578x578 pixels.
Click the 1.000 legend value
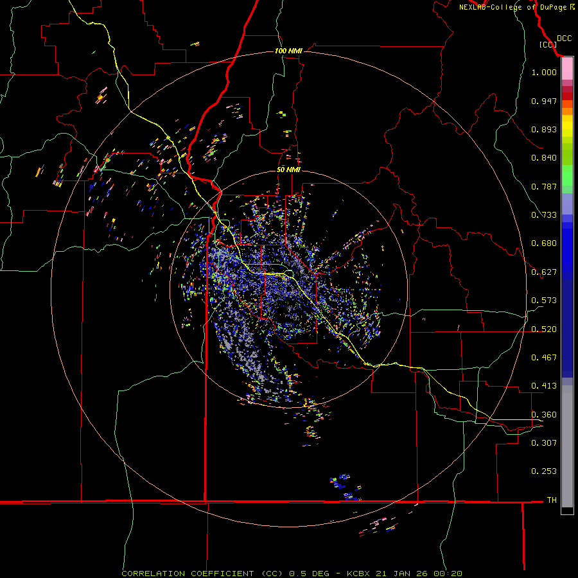tap(544, 72)
